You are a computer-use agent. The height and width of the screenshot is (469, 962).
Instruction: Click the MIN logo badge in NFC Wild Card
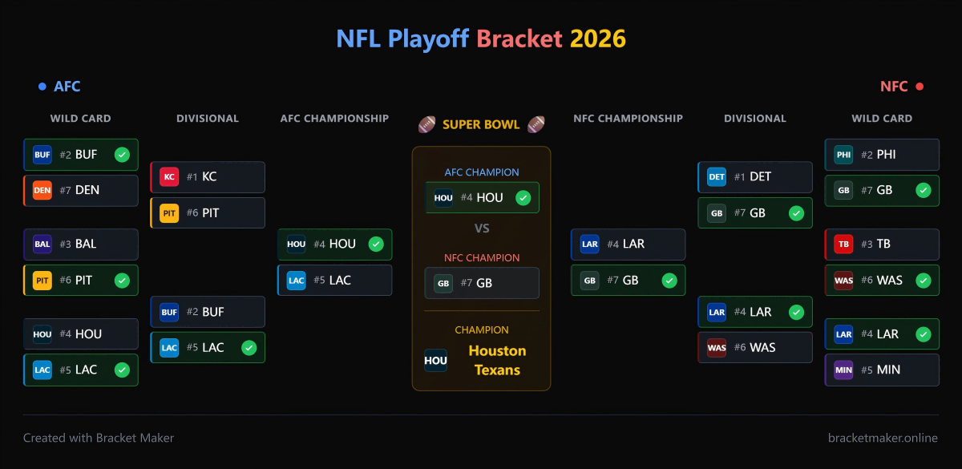[x=843, y=370]
